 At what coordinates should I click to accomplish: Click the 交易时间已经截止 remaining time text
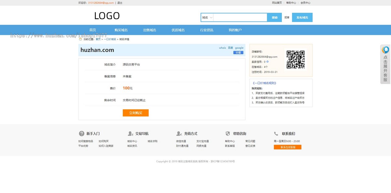pos(134,100)
